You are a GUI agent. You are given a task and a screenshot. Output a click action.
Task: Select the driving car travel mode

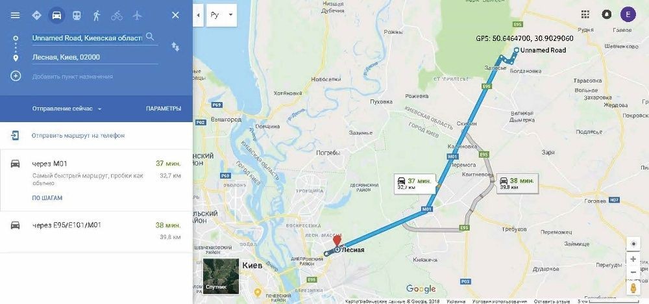56,16
